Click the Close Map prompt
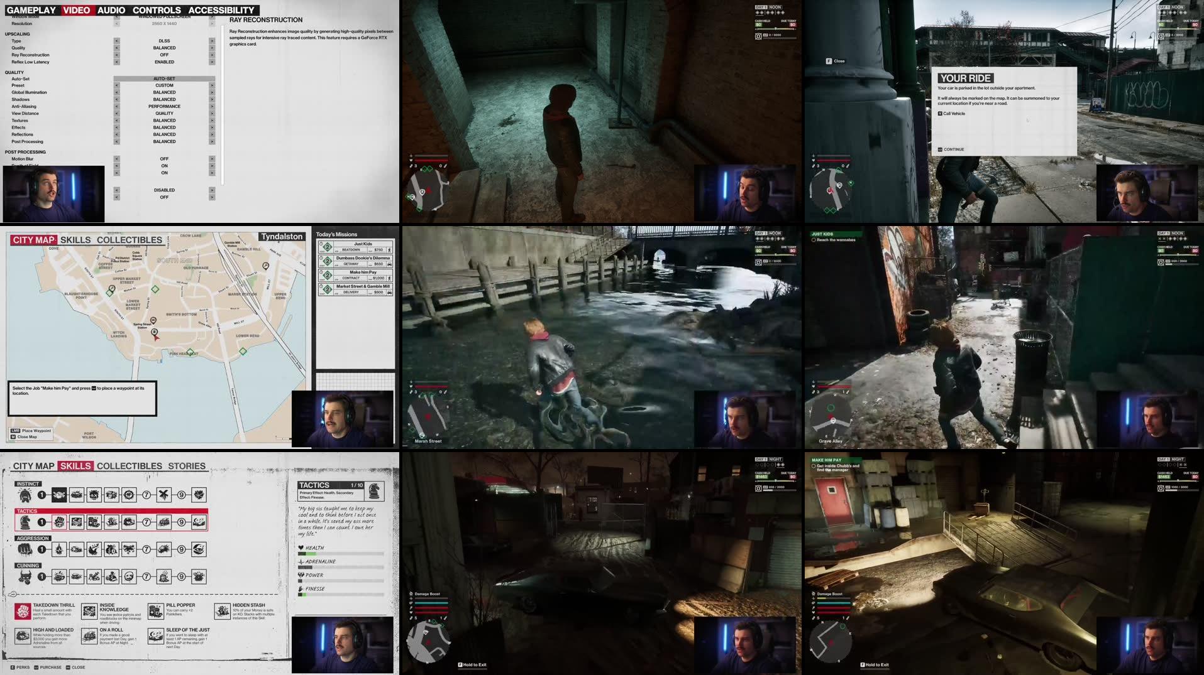The image size is (1204, 675). [x=23, y=436]
